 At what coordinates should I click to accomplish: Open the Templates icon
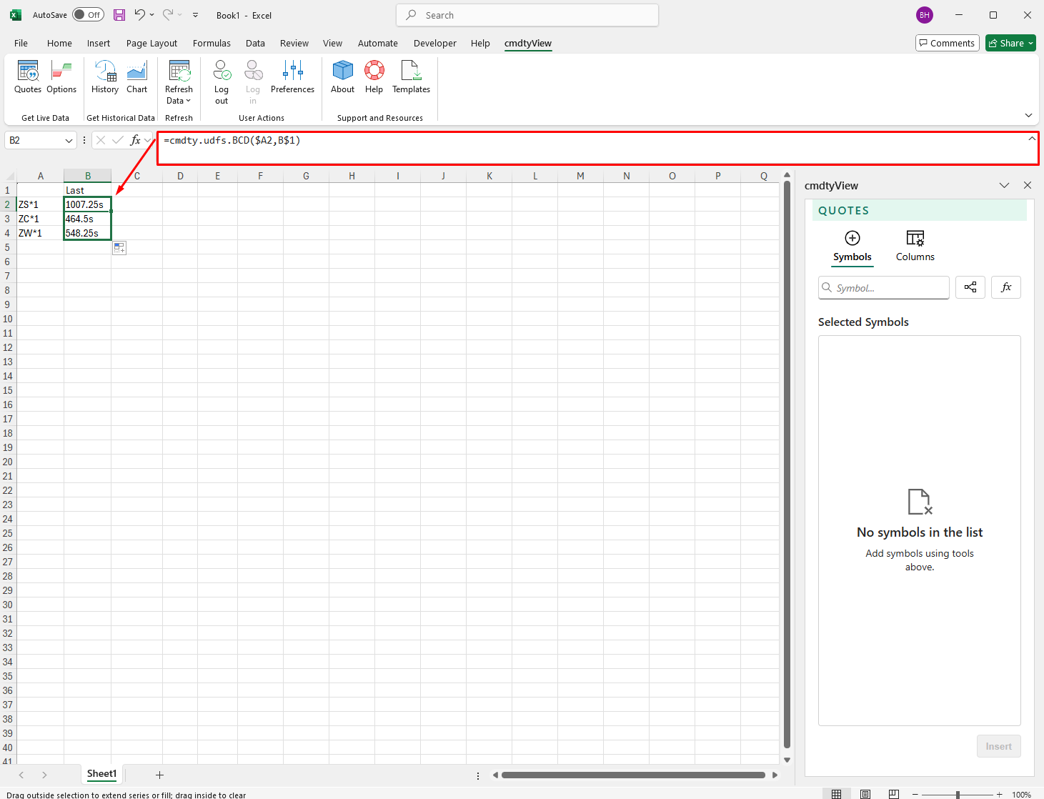(411, 77)
